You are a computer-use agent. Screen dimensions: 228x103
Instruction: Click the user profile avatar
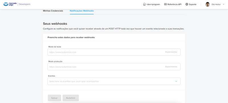click(207, 4)
